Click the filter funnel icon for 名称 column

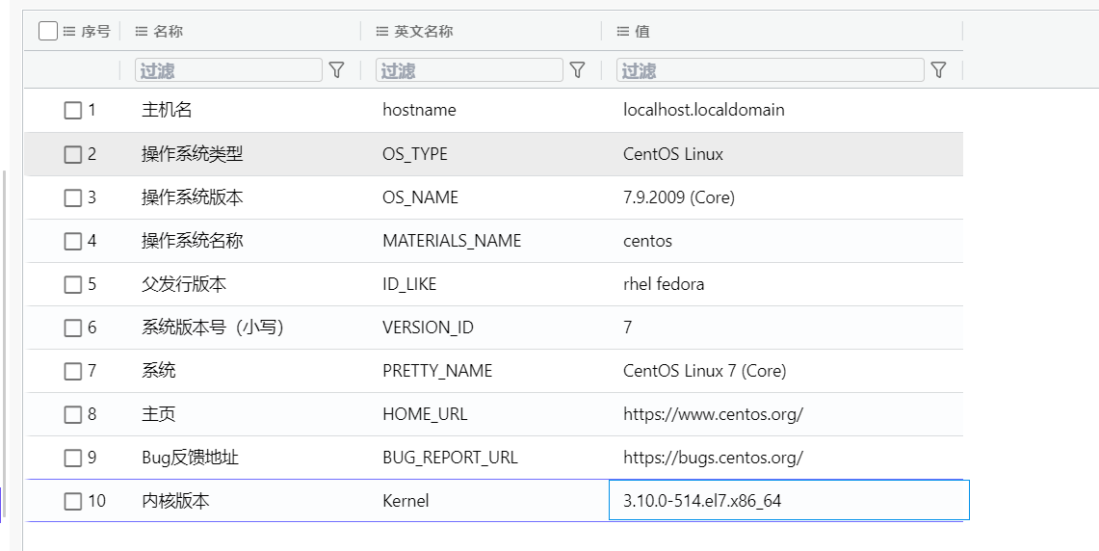[x=336, y=70]
